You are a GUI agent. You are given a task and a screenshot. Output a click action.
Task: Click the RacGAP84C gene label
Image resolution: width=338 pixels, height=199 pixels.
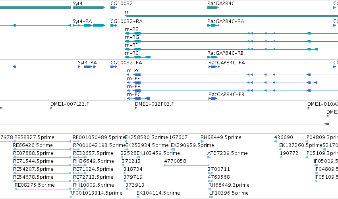click(221, 4)
